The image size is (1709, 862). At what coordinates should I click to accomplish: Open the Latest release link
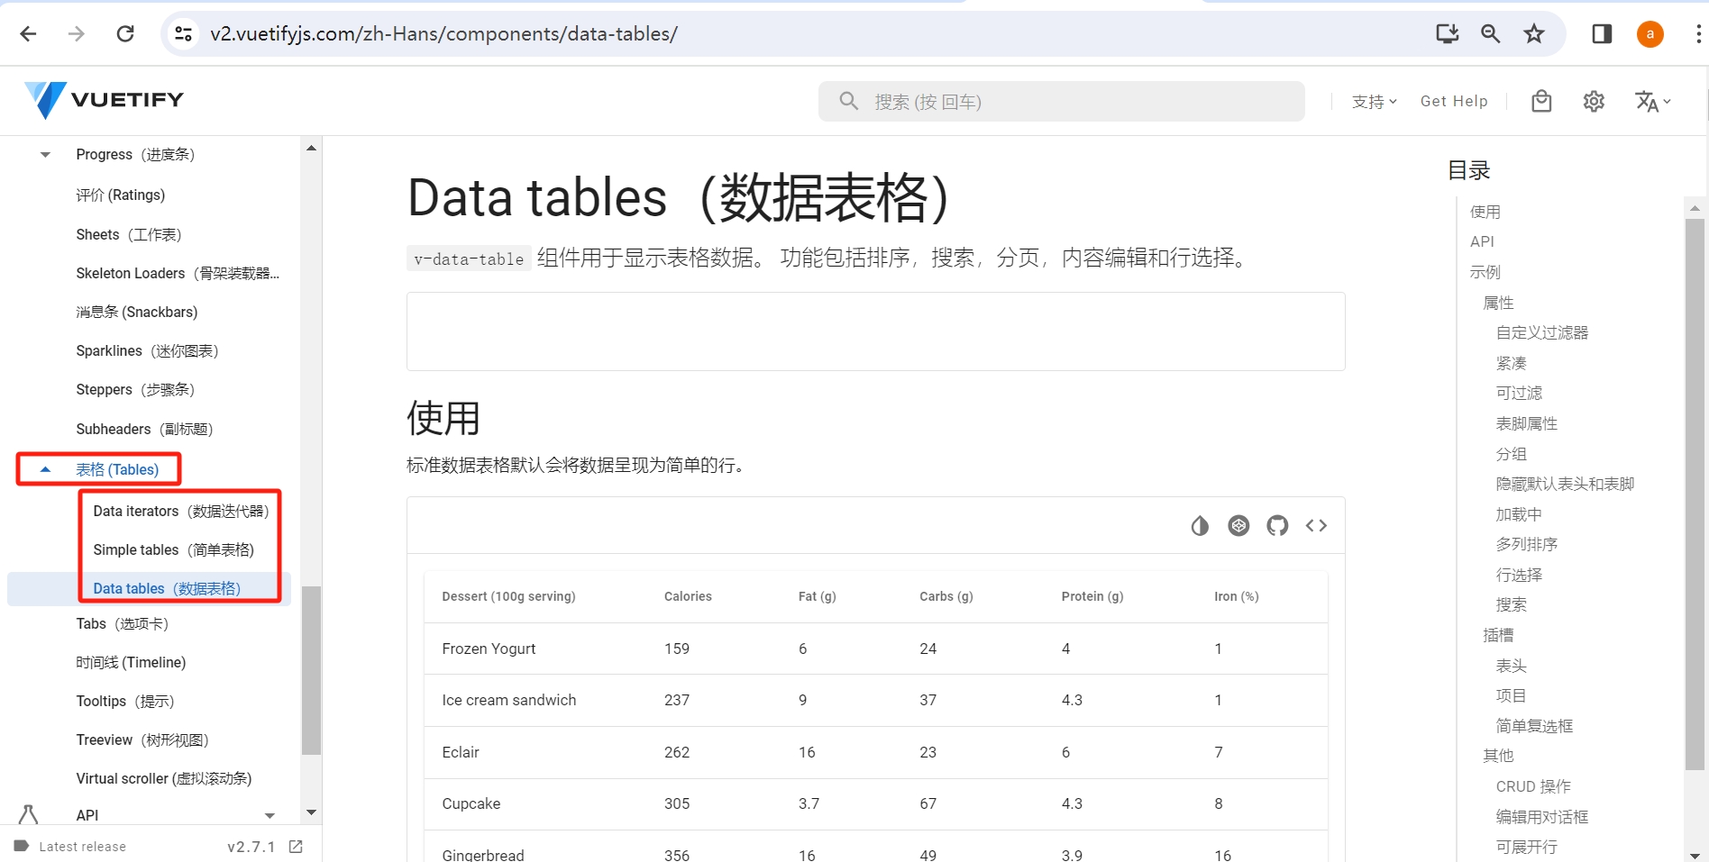pos(82,846)
